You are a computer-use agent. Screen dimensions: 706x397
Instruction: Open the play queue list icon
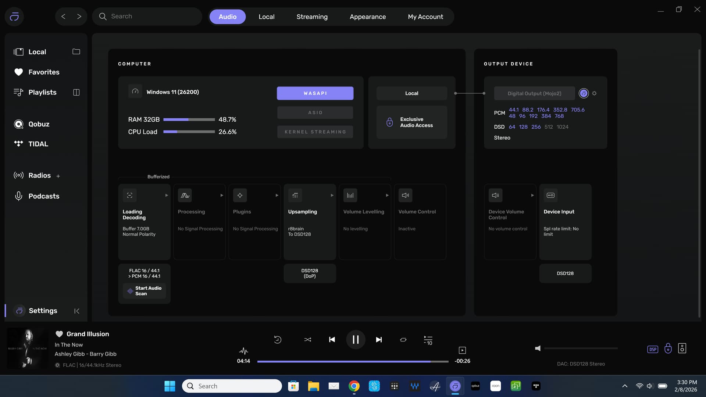(428, 340)
